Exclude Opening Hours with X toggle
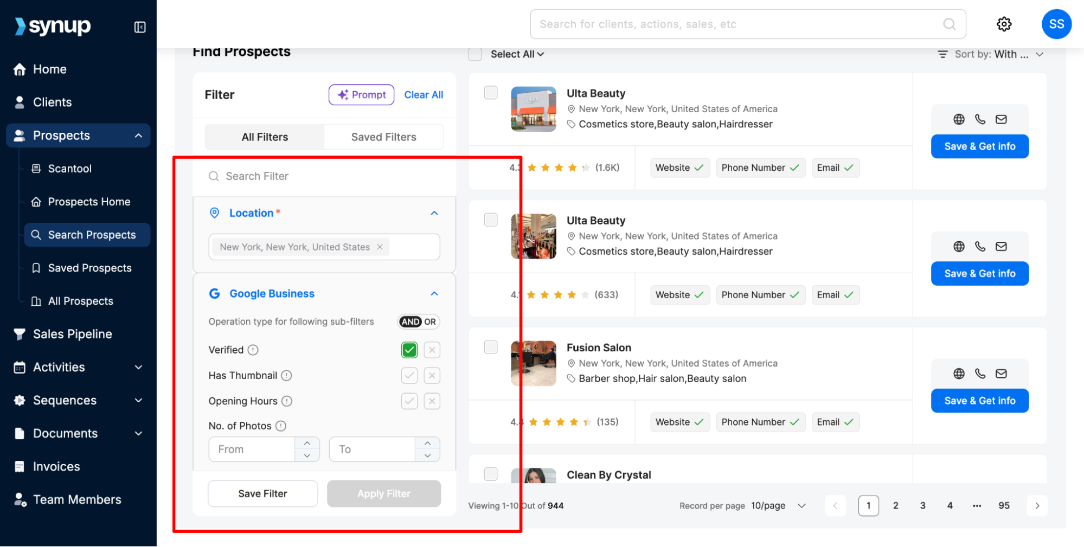The width and height of the screenshot is (1084, 547). tap(432, 401)
